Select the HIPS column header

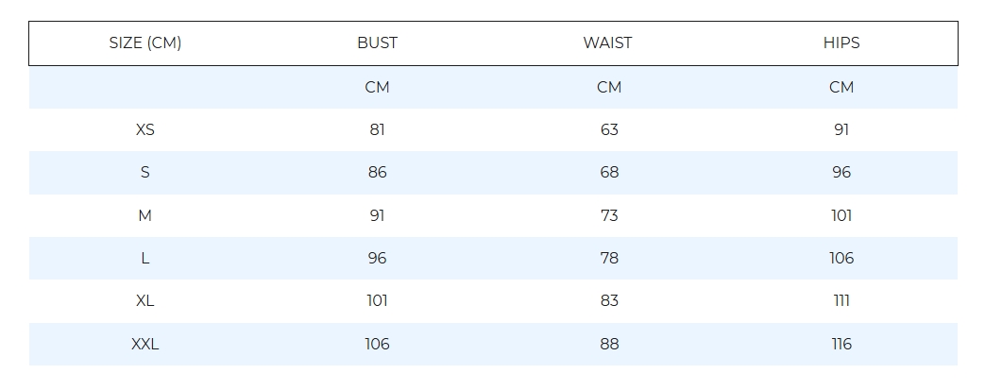pyautogui.click(x=841, y=43)
